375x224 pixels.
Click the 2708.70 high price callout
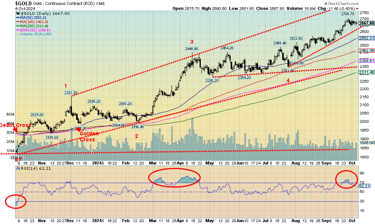click(347, 14)
